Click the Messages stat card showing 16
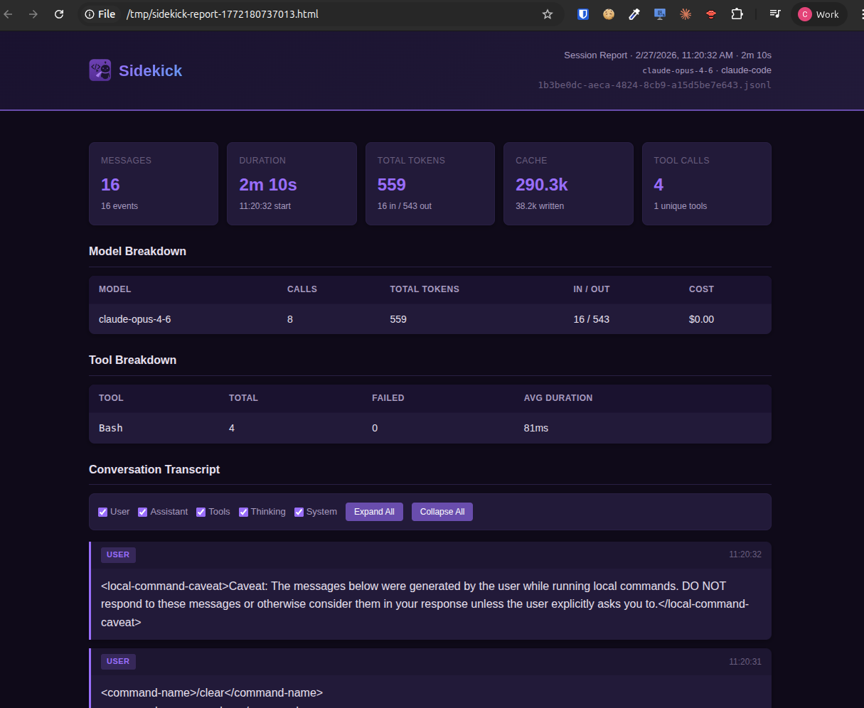This screenshot has width=864, height=708. click(x=154, y=183)
